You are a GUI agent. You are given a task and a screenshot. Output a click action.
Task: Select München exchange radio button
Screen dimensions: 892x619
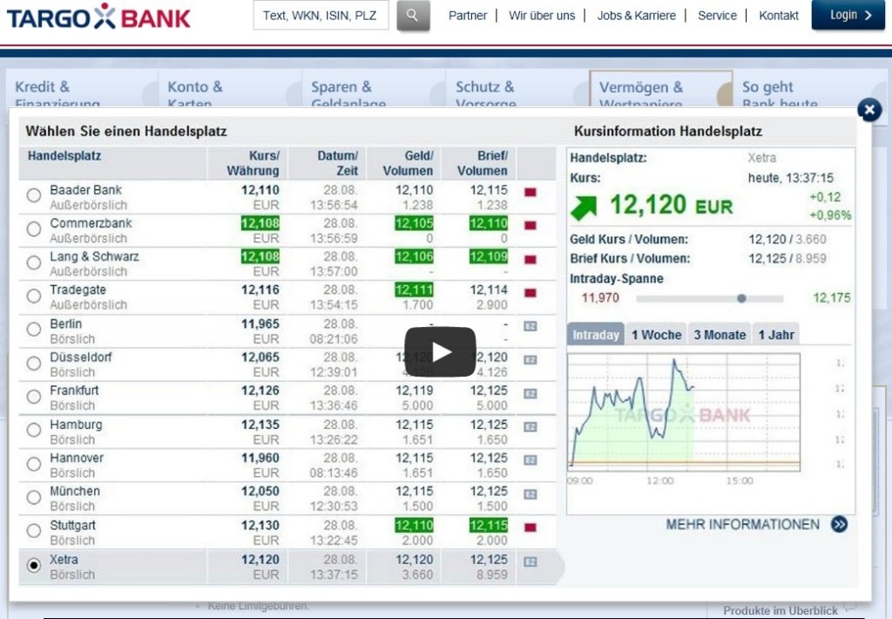(34, 498)
